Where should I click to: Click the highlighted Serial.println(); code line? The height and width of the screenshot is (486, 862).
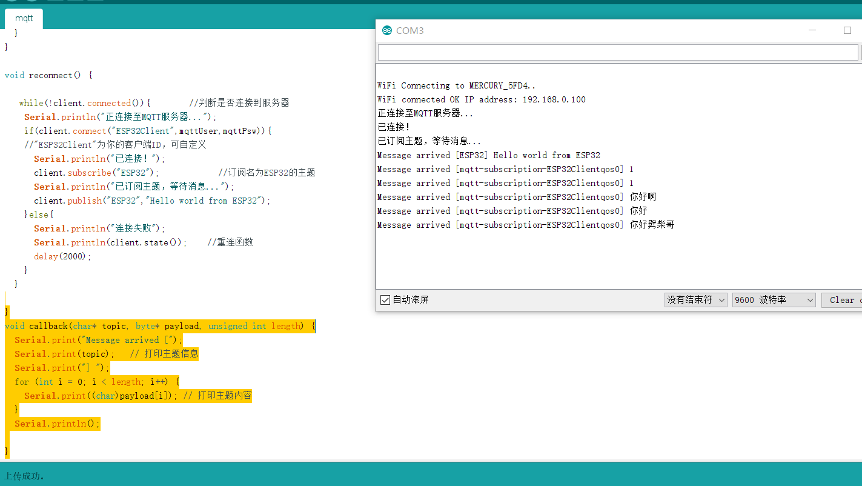(57, 424)
